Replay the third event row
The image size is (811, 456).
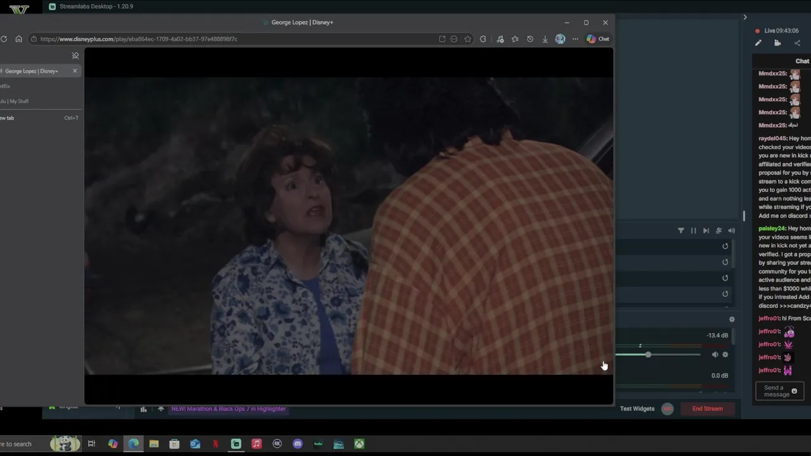(725, 278)
